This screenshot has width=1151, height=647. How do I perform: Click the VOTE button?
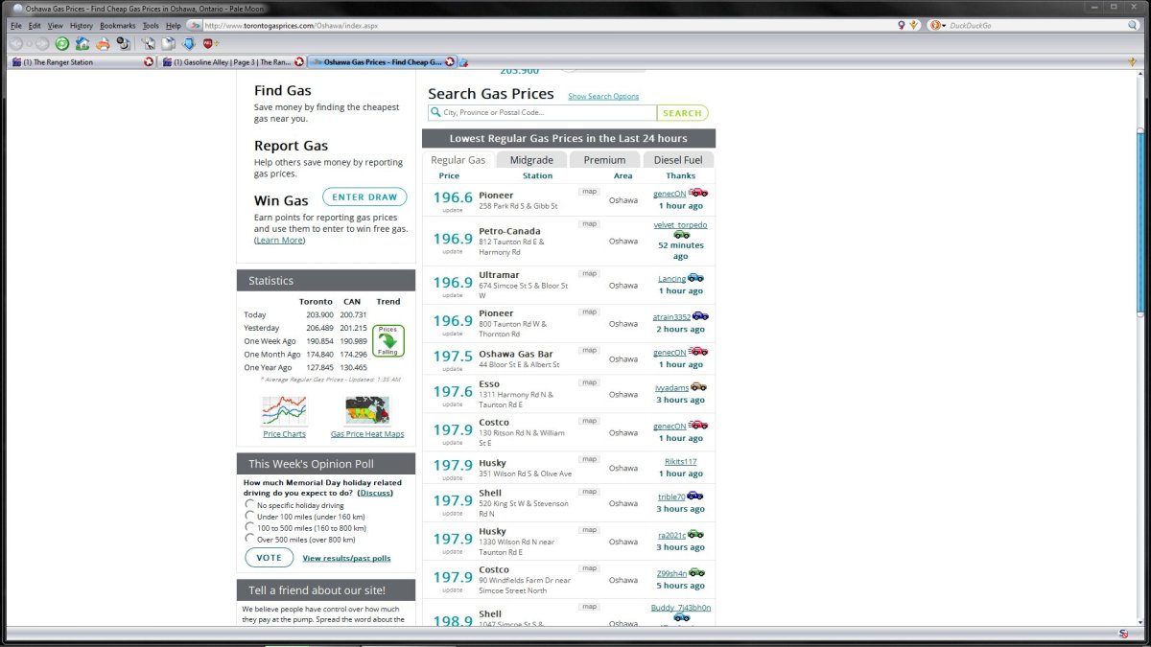pyautogui.click(x=269, y=558)
